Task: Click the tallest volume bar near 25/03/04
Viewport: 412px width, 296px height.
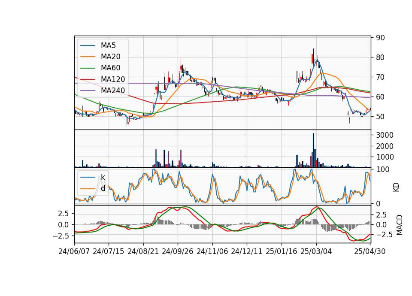Action: 313,150
